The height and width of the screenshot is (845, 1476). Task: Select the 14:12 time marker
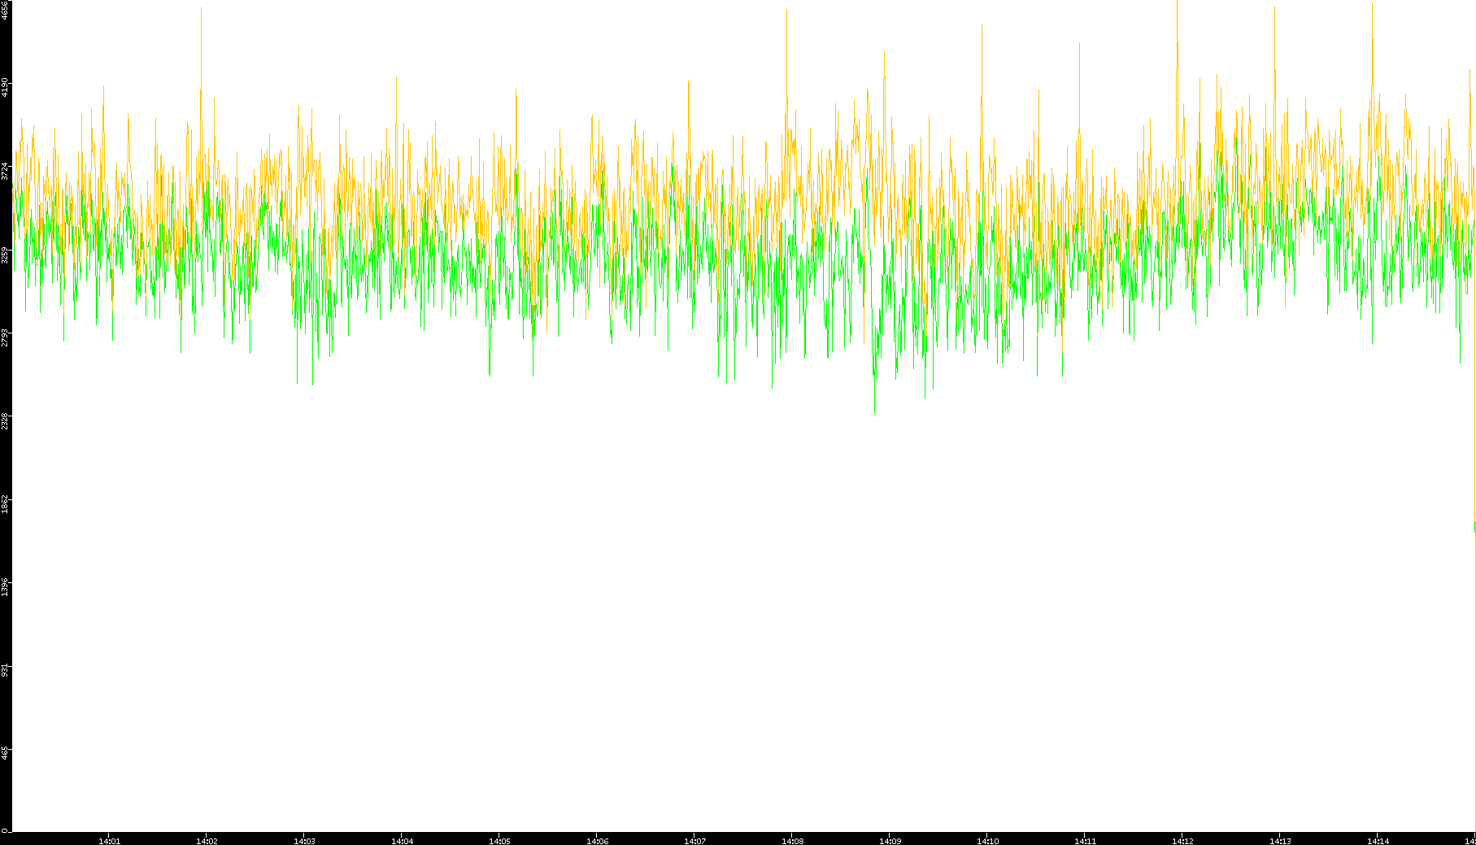(1182, 841)
